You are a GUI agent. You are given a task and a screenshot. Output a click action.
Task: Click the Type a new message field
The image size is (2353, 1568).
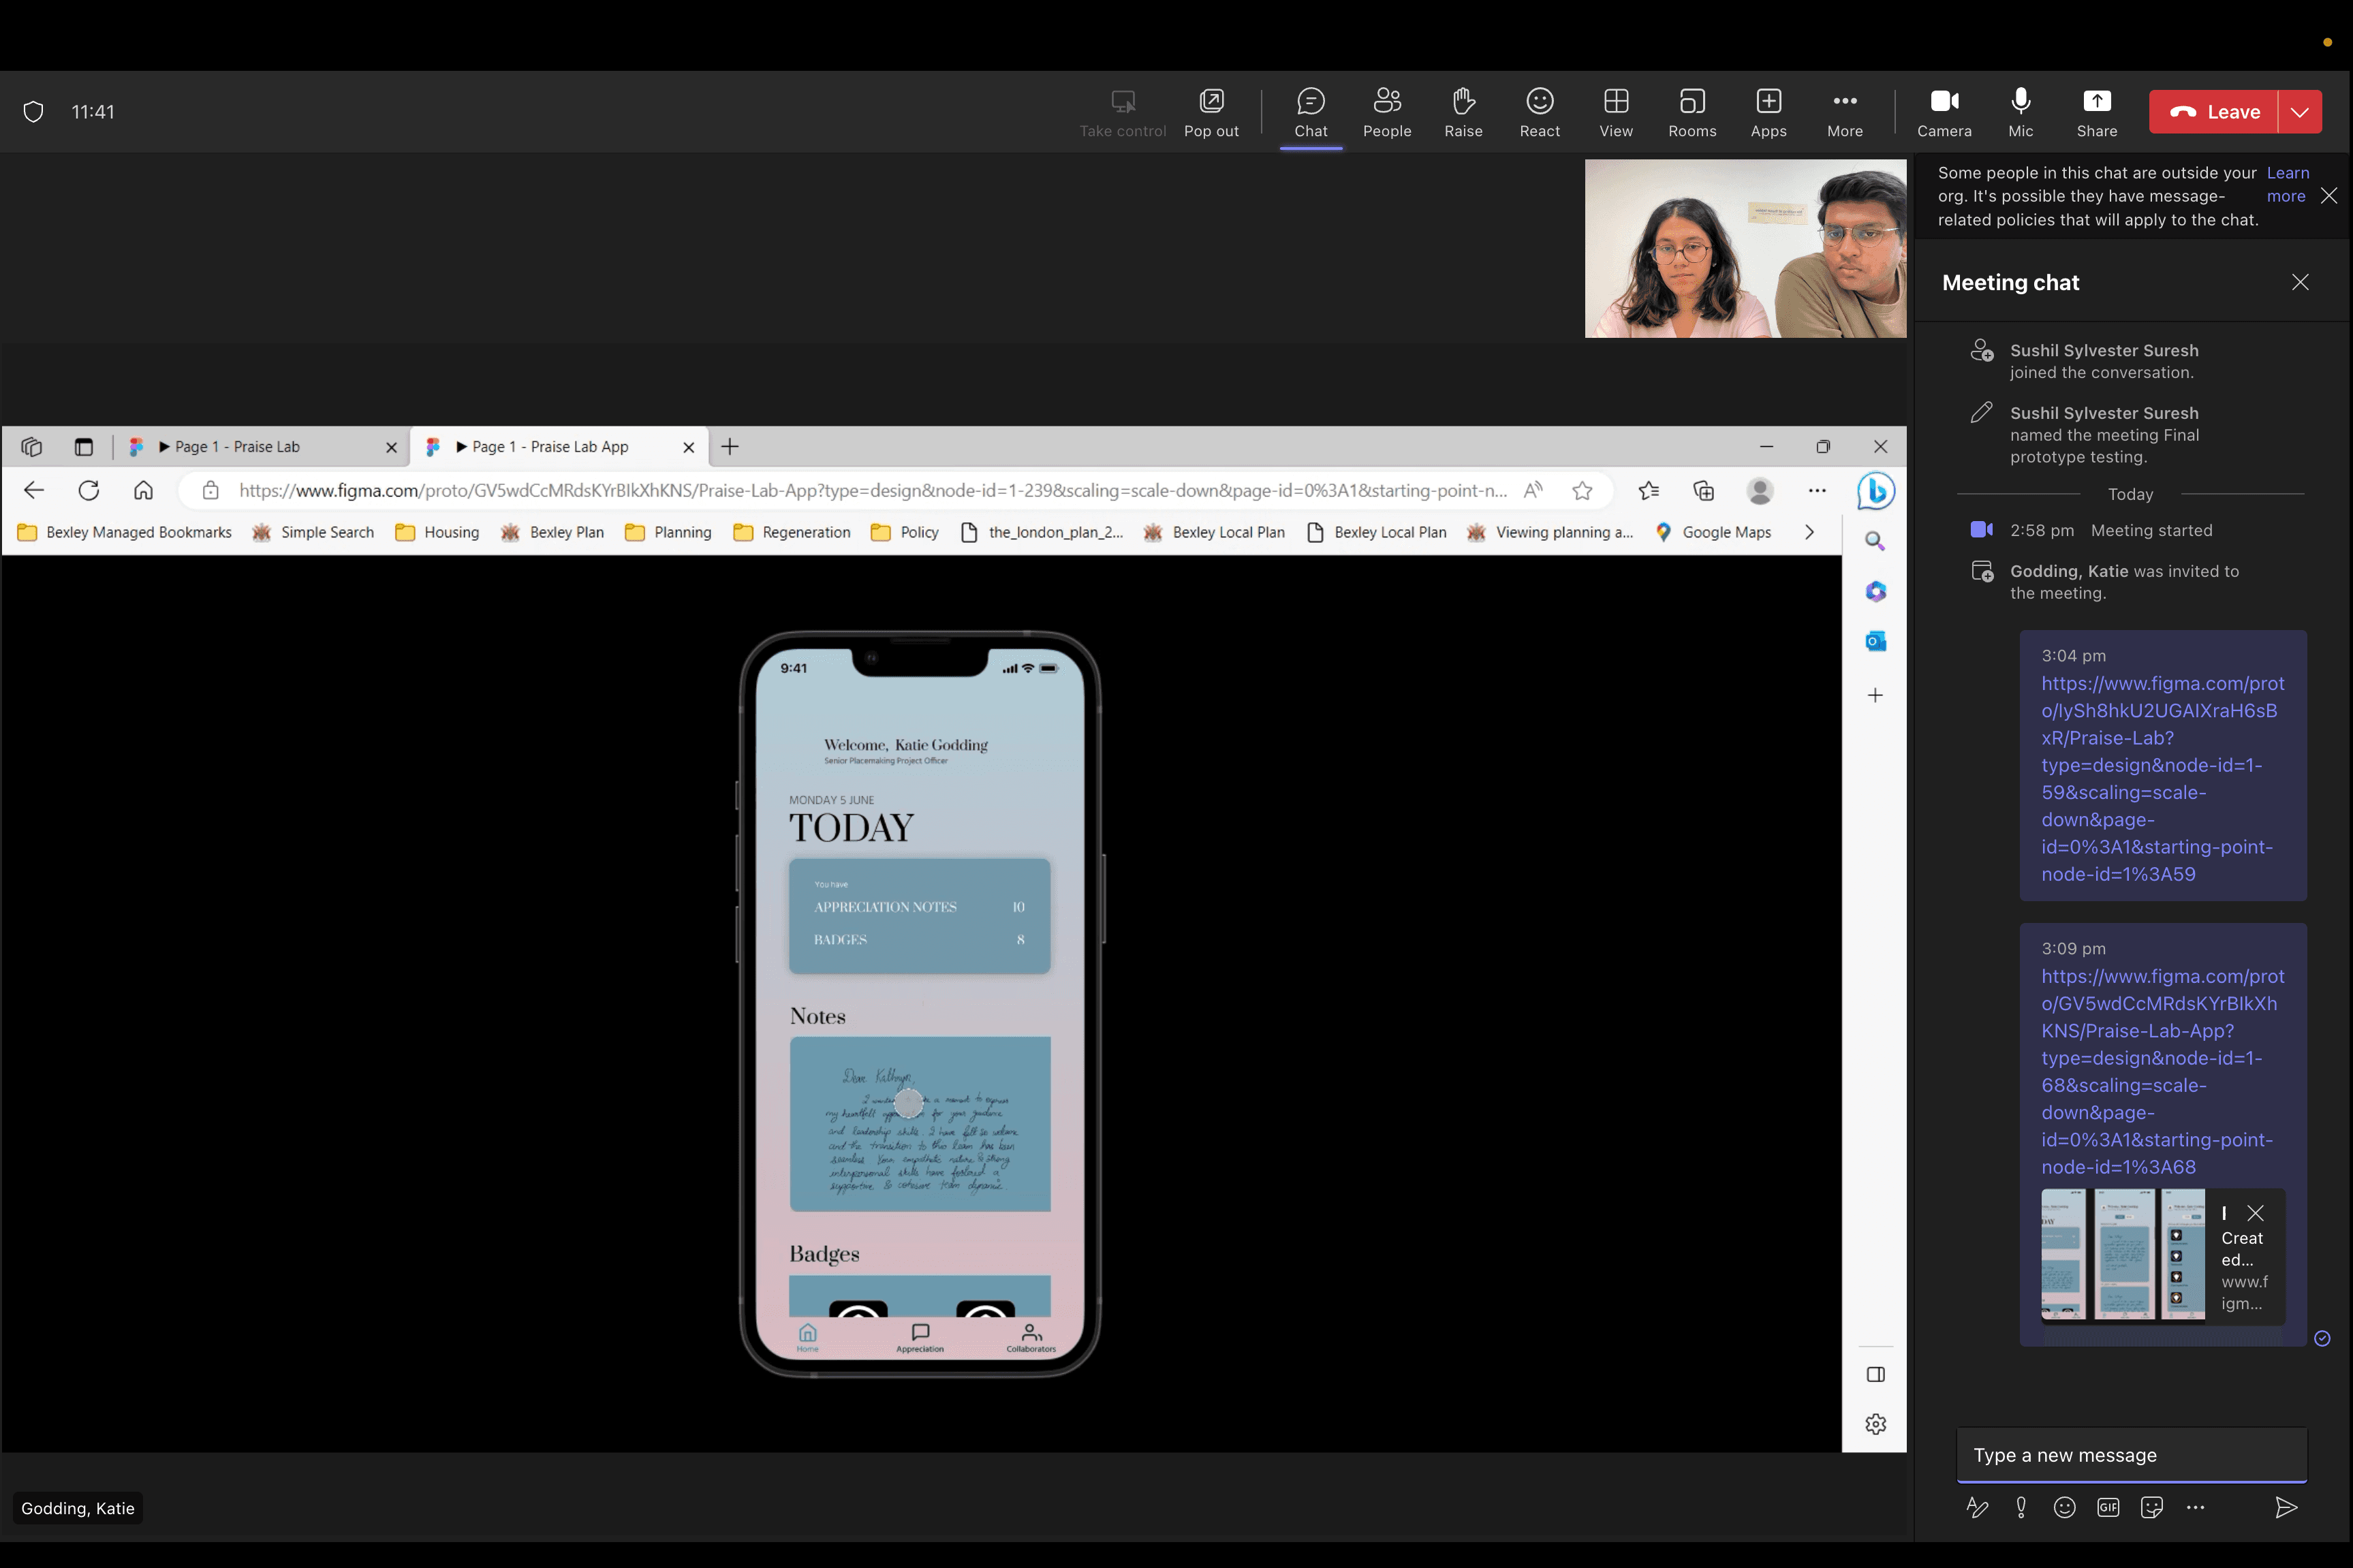tap(2130, 1455)
